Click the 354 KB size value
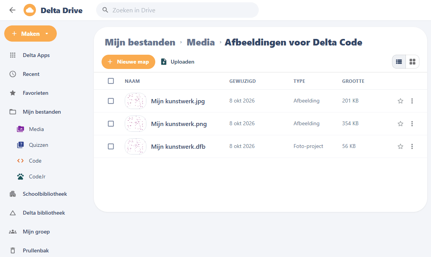The width and height of the screenshot is (431, 257). coord(350,123)
